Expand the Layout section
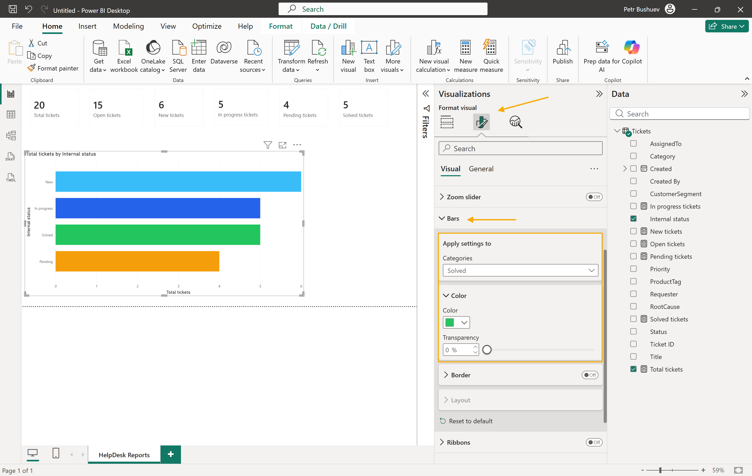The width and height of the screenshot is (752, 476). (x=446, y=400)
